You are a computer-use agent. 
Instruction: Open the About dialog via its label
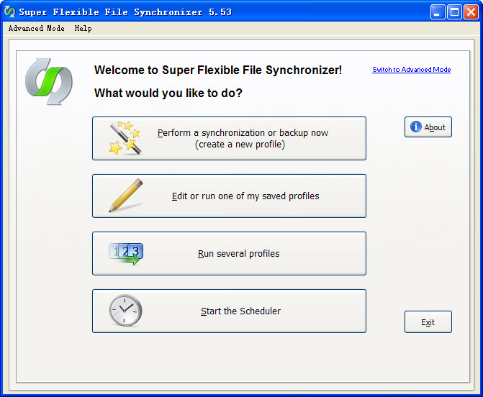click(435, 127)
